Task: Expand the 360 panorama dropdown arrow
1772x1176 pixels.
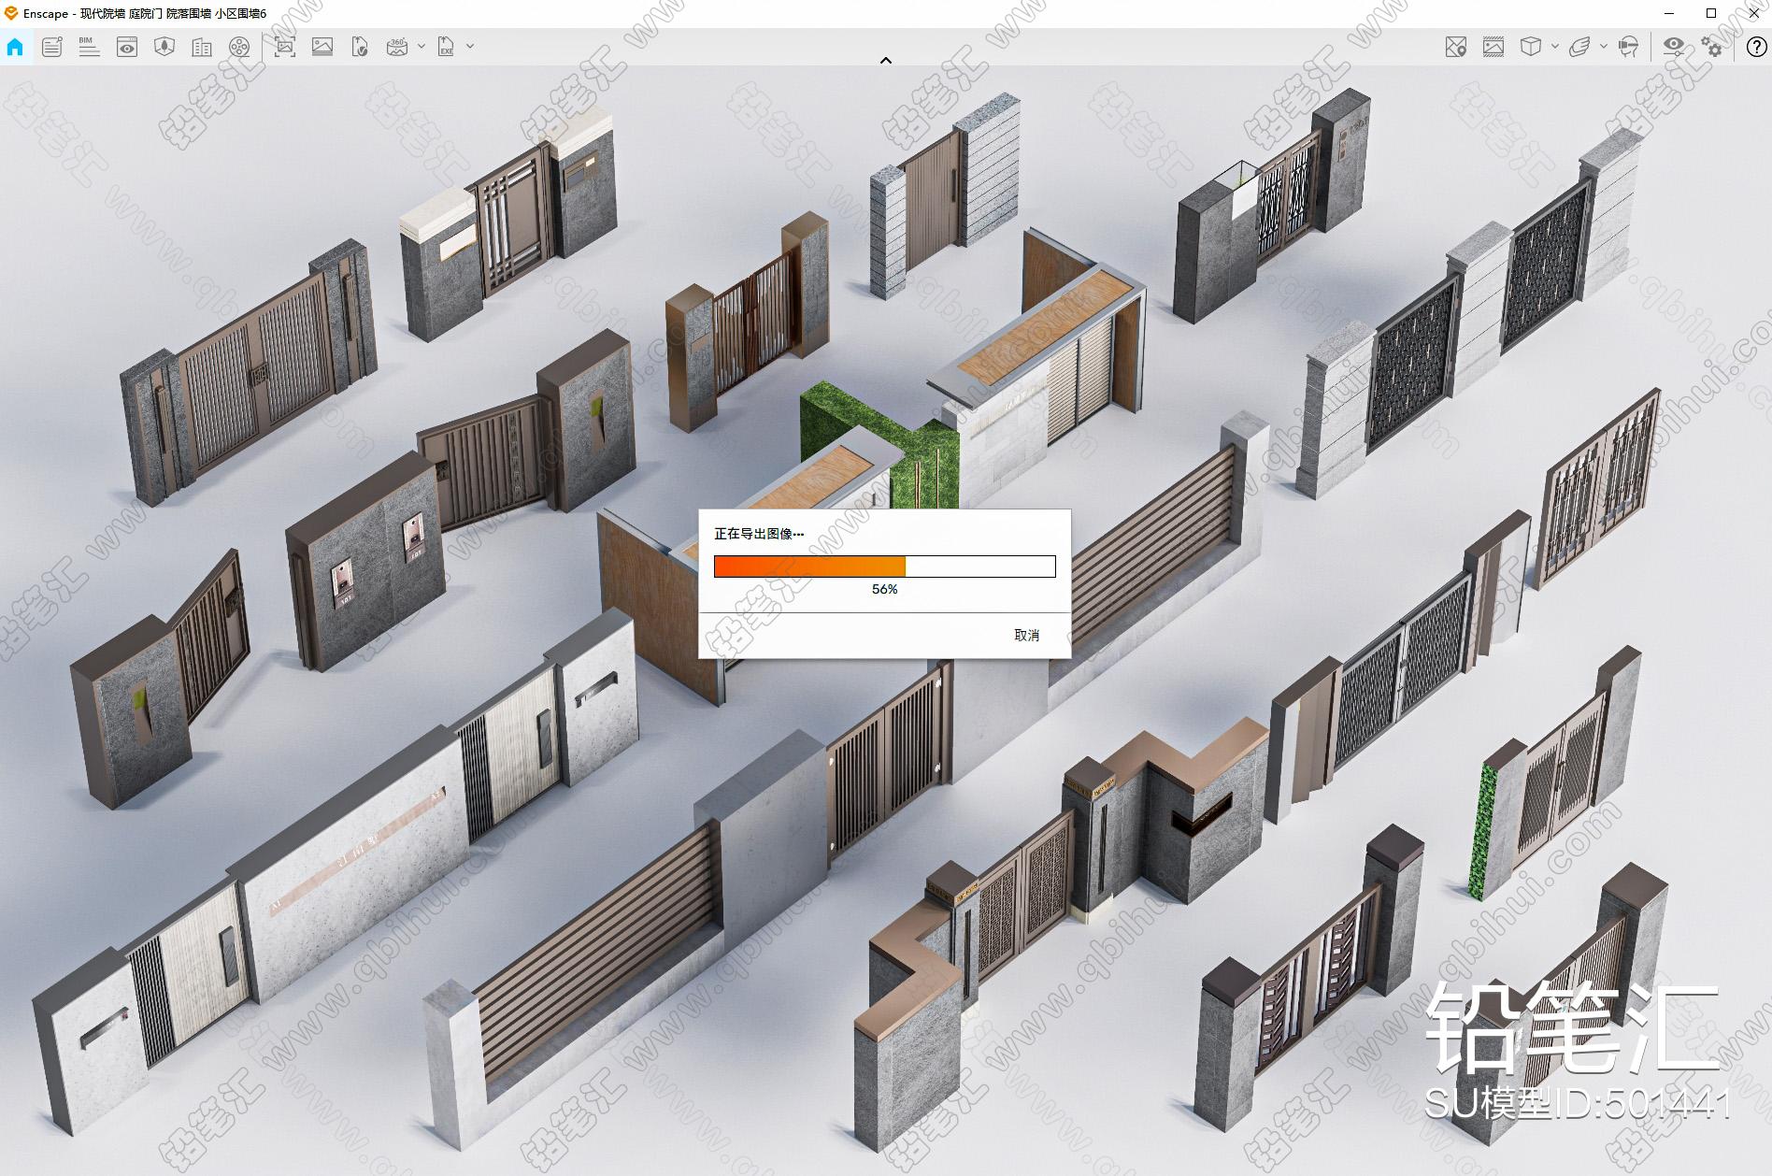Action: pos(422,46)
